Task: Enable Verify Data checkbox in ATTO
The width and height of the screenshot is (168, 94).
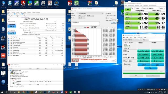Action: tap(106, 18)
